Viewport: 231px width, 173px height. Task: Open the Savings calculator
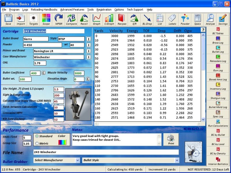pos(223,20)
